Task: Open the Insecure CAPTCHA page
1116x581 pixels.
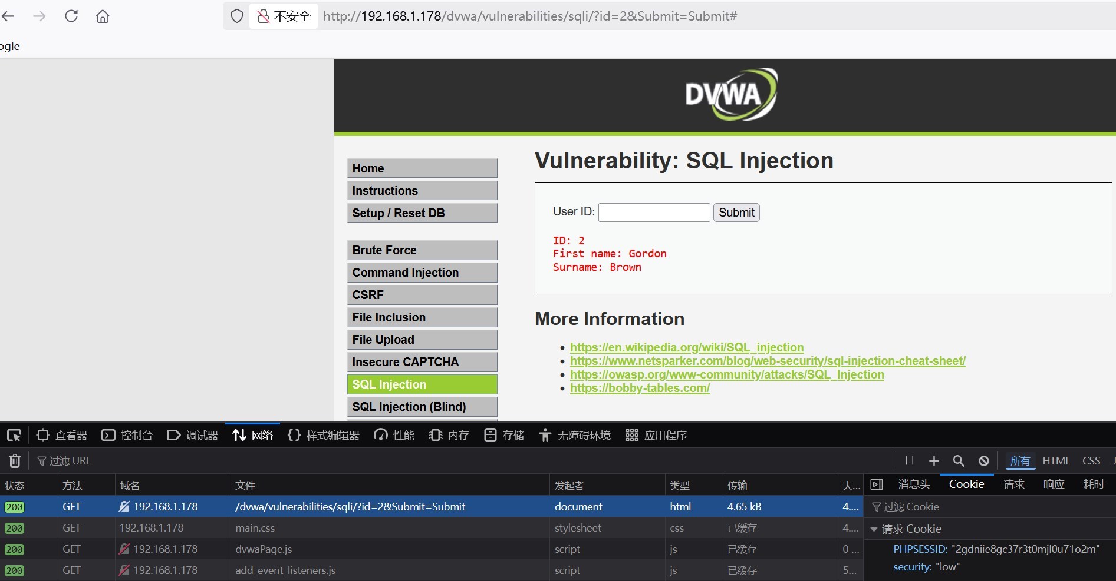Action: pyautogui.click(x=422, y=362)
